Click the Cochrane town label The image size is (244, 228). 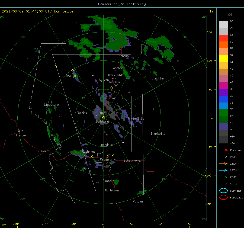(x=89, y=152)
